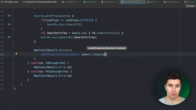
Task: Click the Gradle icon on the build.gradle (:app) tab
Action: click(2, 2)
